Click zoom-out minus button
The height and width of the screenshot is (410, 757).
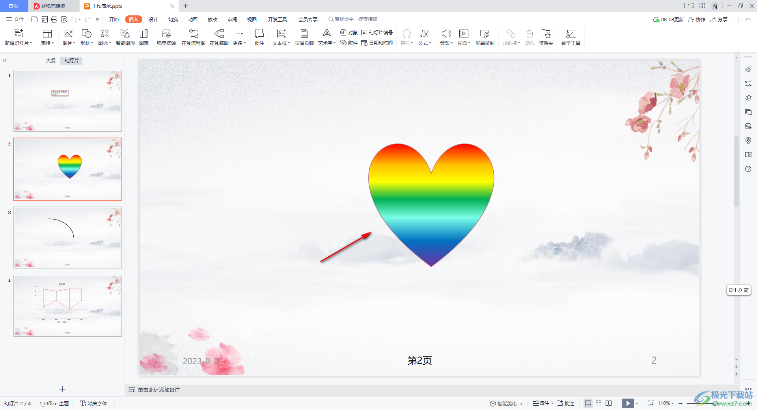coord(681,403)
